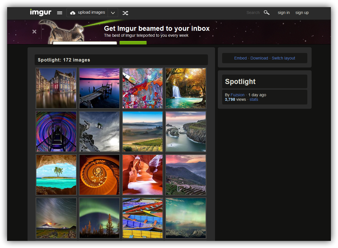
Task: Open the terraced mountains sunset thumbnail
Action: pyautogui.click(x=185, y=175)
